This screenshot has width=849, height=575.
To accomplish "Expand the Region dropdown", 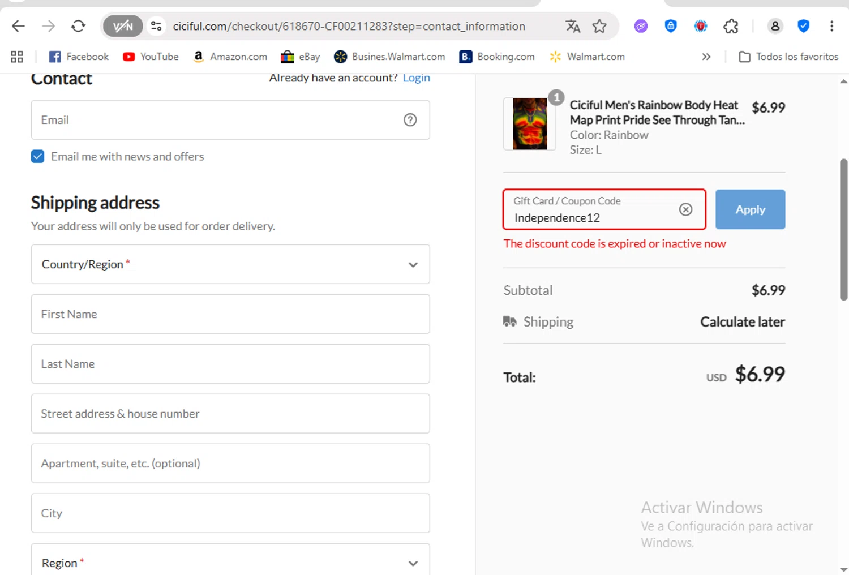I will coord(230,560).
